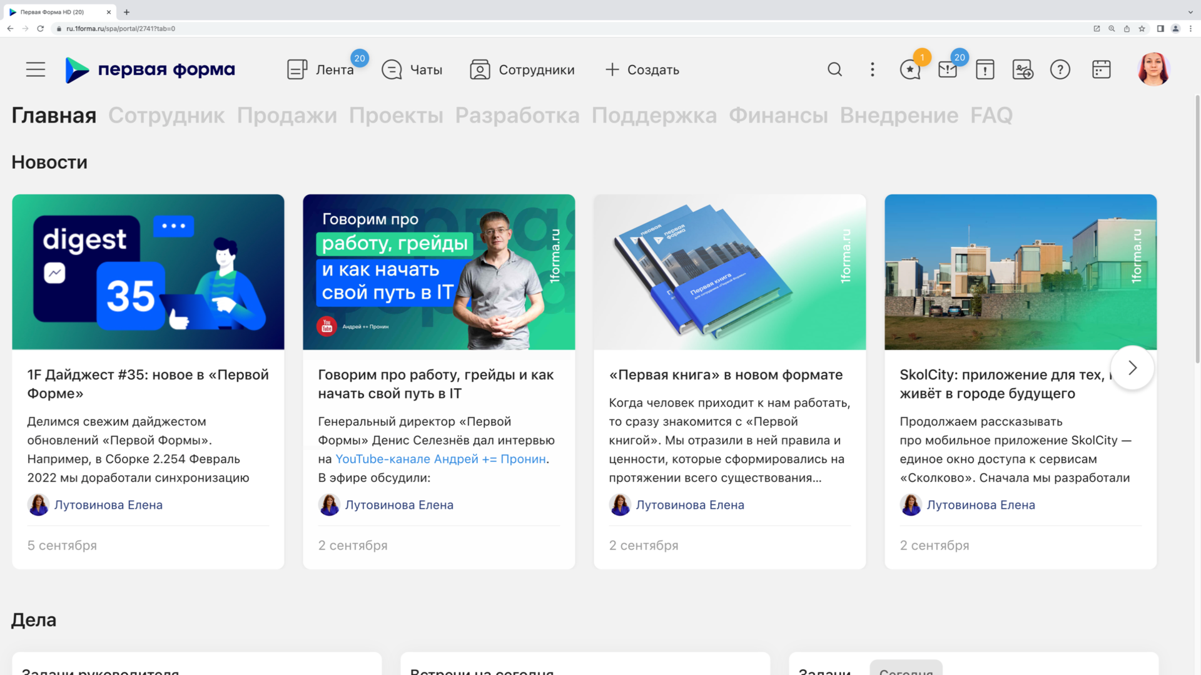Follow the YouTube-канале Андрей += Пронин link
The image size is (1201, 675).
point(440,459)
